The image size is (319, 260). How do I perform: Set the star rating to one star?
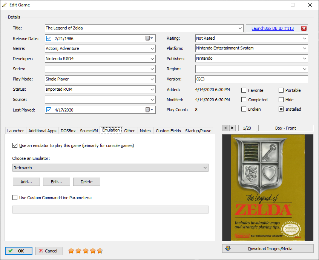(71, 251)
